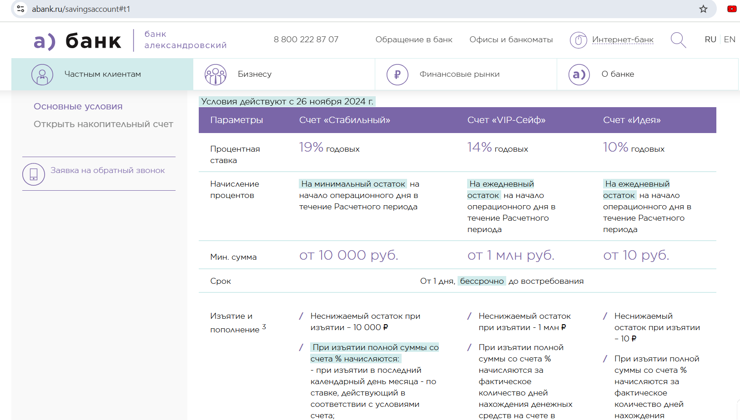Screen dimensions: 740x420
Task: Click the Internet-bank mouse icon
Action: tap(578, 40)
